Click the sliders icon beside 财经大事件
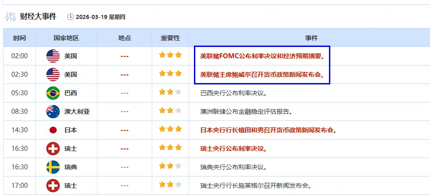Viewport: 430px width, 195px height. point(11,17)
